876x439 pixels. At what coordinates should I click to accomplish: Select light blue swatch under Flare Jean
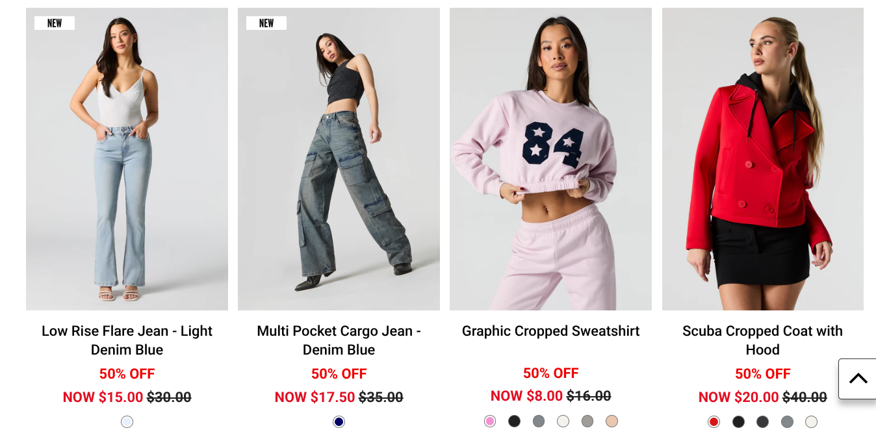coord(127,421)
